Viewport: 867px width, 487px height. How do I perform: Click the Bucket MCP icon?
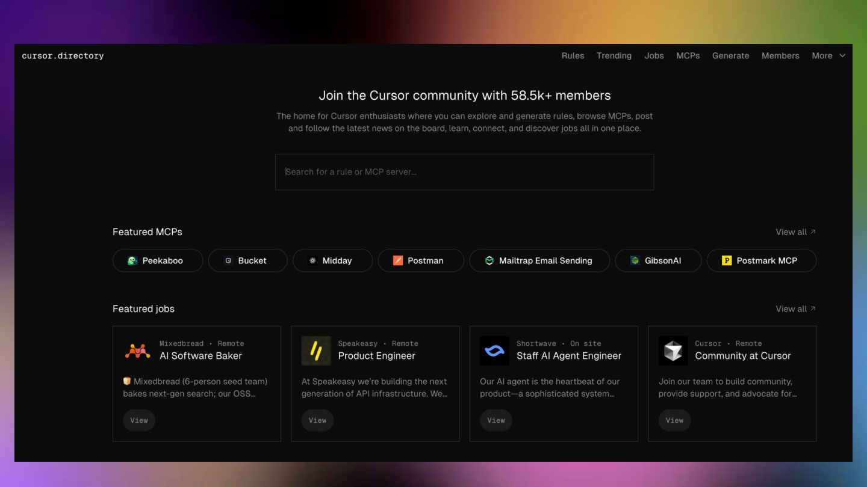(x=228, y=260)
